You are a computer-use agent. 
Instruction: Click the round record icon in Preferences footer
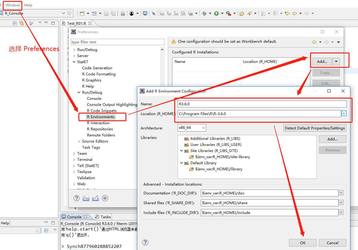(x=105, y=198)
